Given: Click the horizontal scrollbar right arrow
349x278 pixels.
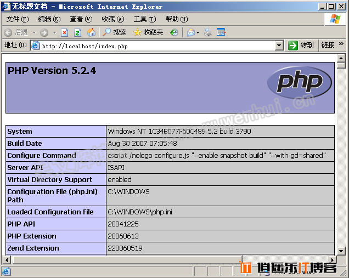Looking at the screenshot, I should [333, 260].
